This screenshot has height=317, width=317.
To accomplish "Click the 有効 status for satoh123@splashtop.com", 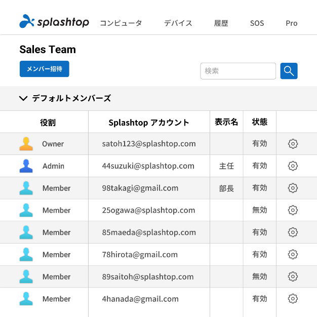I will 260,143.
